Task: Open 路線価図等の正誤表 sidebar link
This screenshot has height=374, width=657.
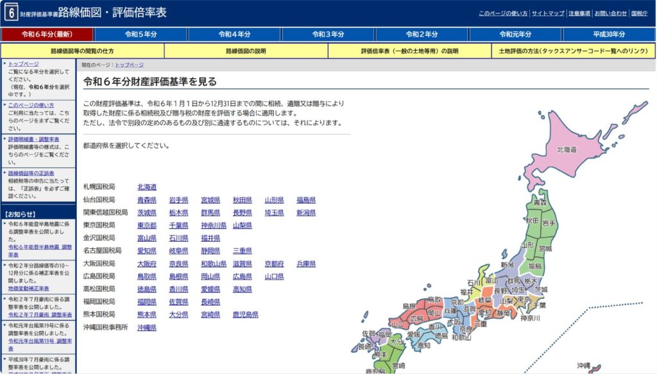Action: (31, 173)
